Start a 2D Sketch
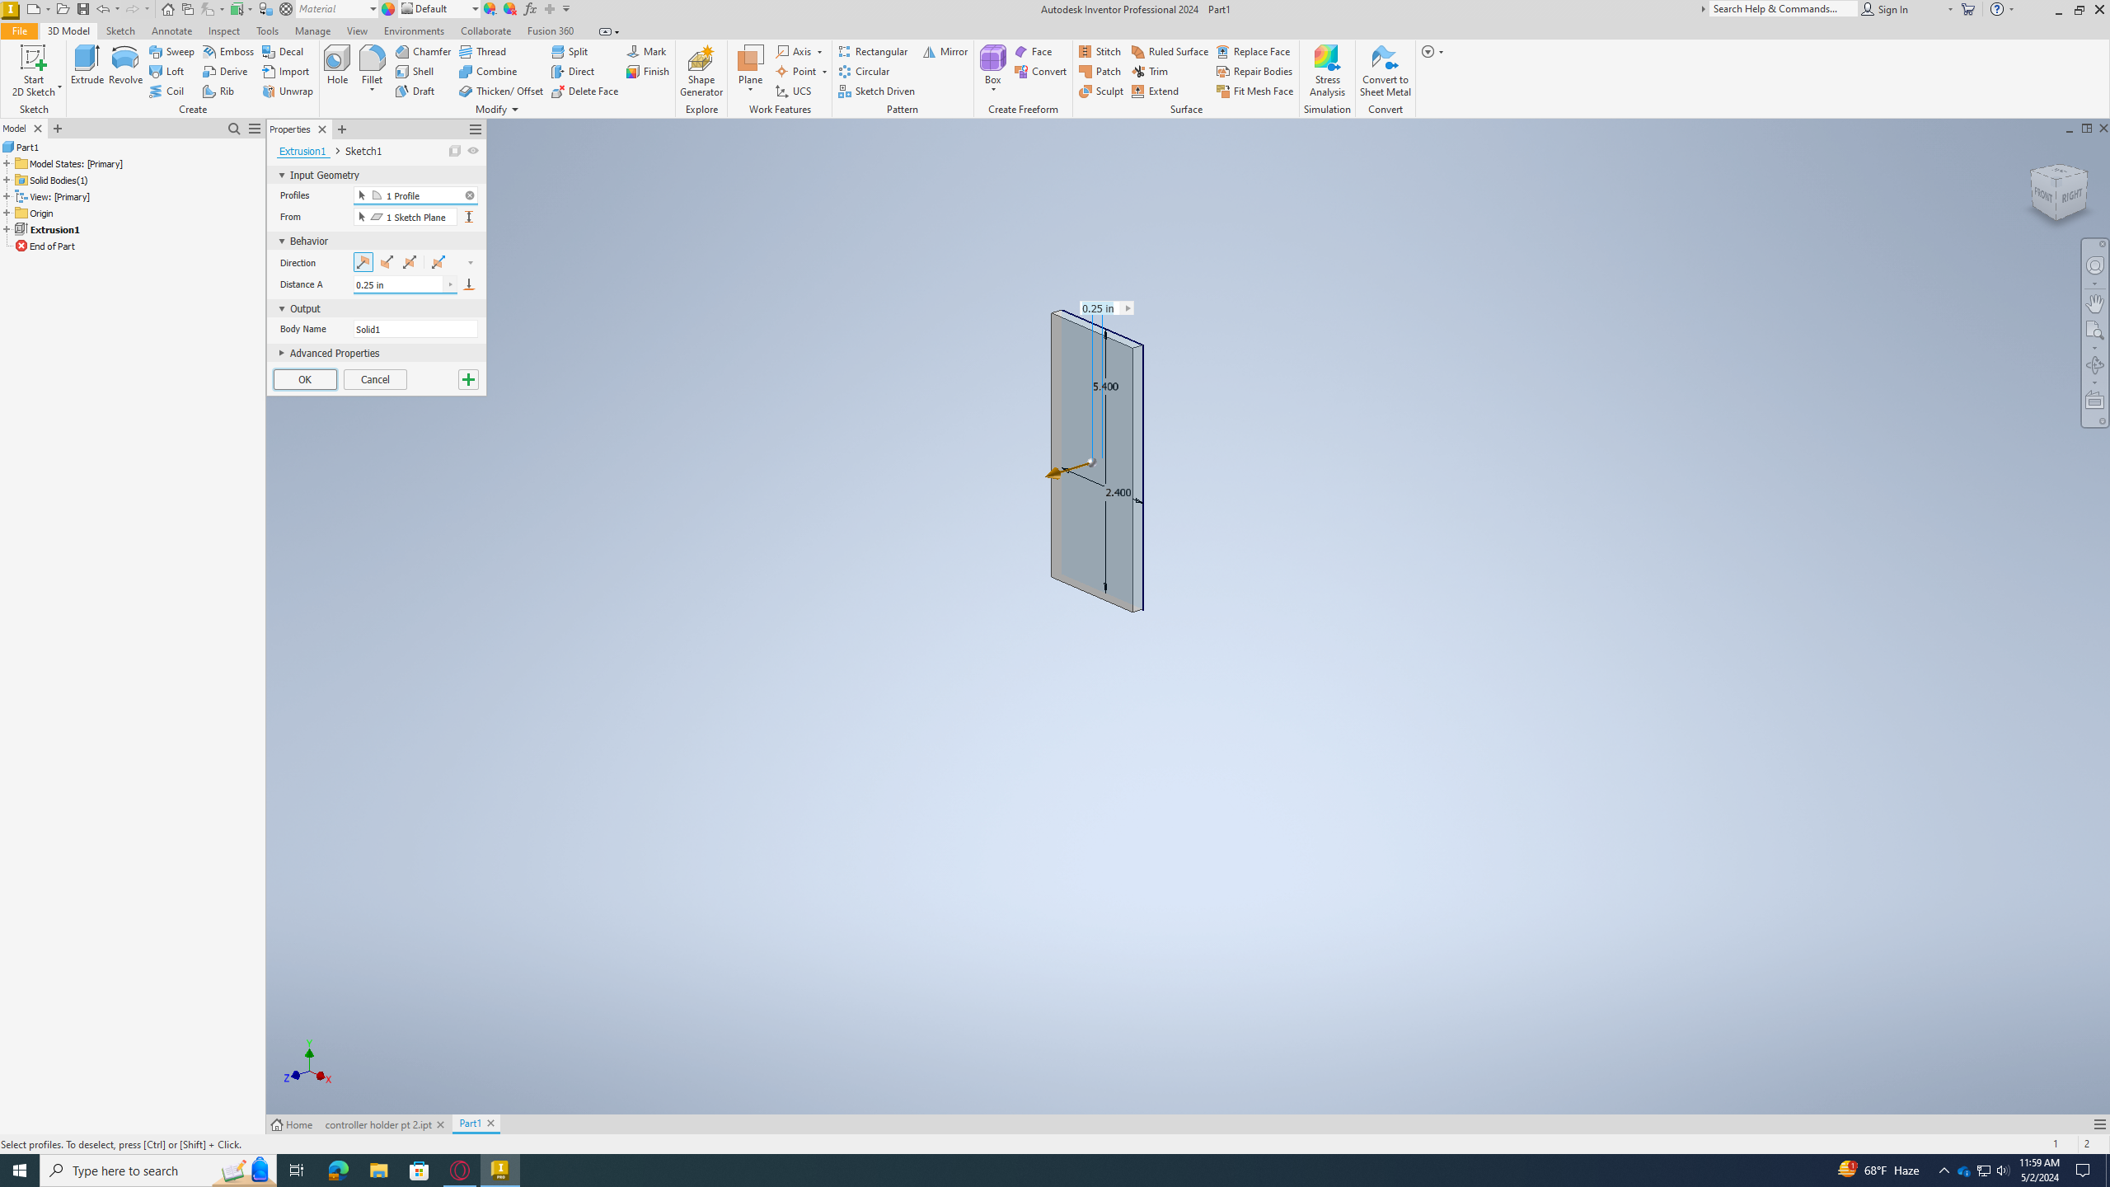 click(x=33, y=71)
